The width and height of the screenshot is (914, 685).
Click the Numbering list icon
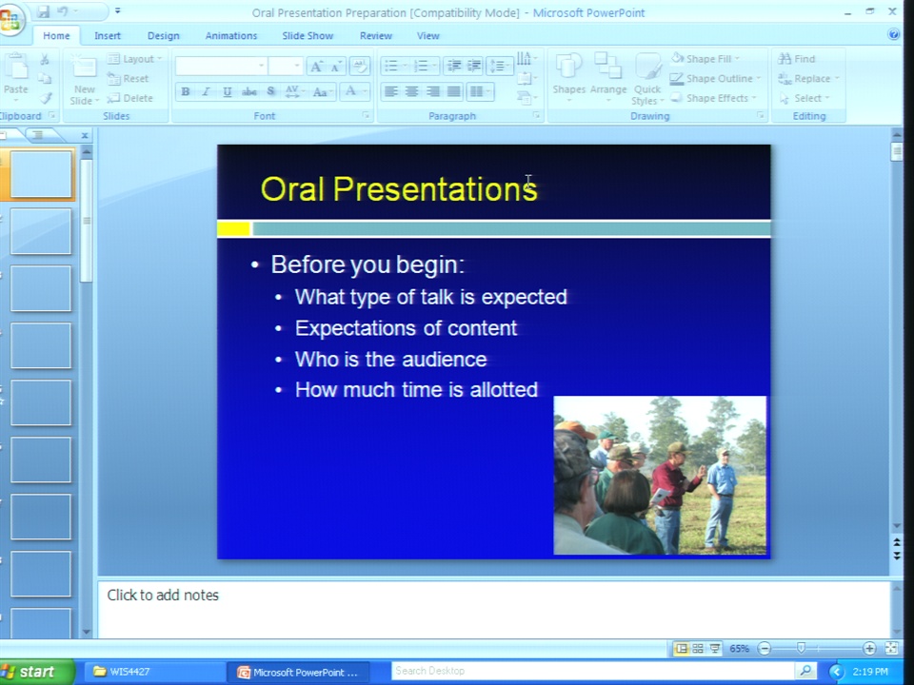tap(422, 66)
